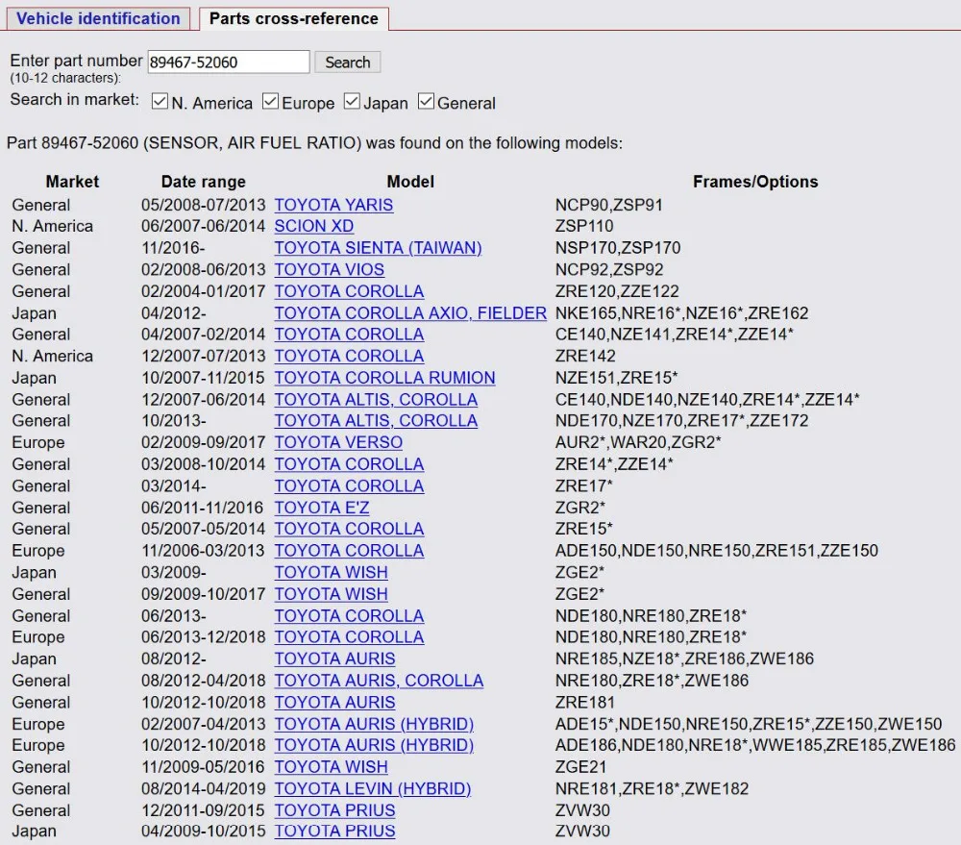Image resolution: width=961 pixels, height=845 pixels.
Task: Click frame text NSP170,ZSP170
Action: pyautogui.click(x=618, y=248)
